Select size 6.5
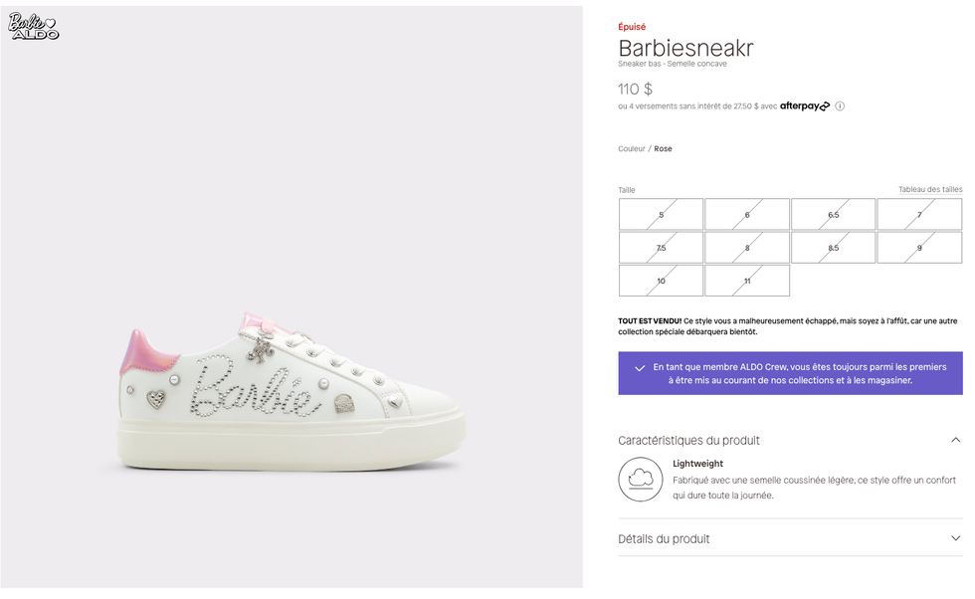Screen dimensions: 975x599 coord(833,213)
